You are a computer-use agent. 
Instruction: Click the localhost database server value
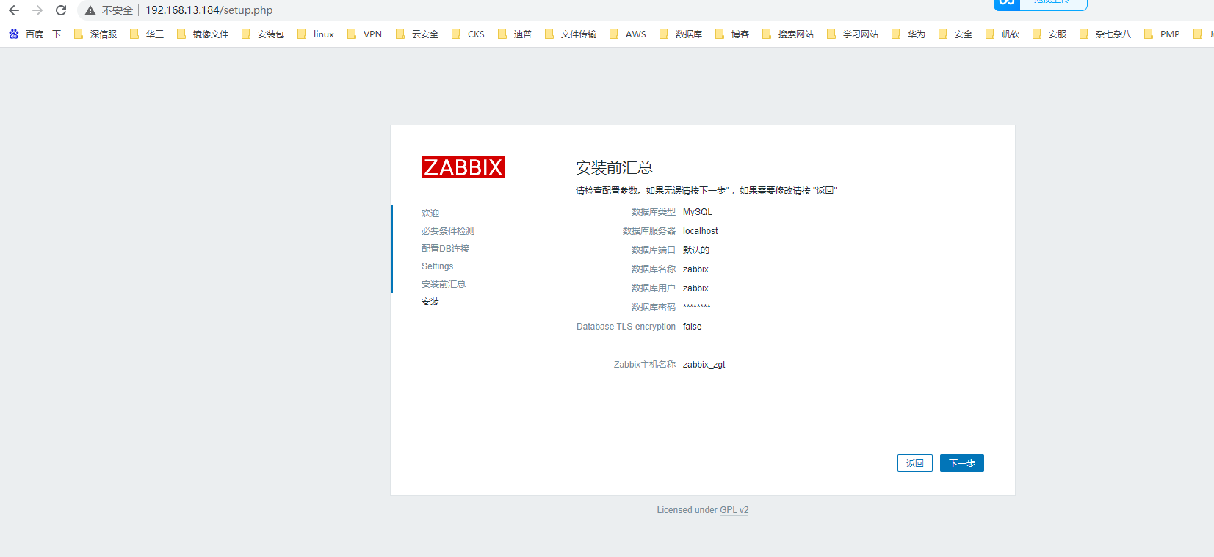click(x=701, y=231)
